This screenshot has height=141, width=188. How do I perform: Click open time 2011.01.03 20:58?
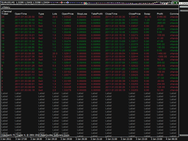point(25,17)
